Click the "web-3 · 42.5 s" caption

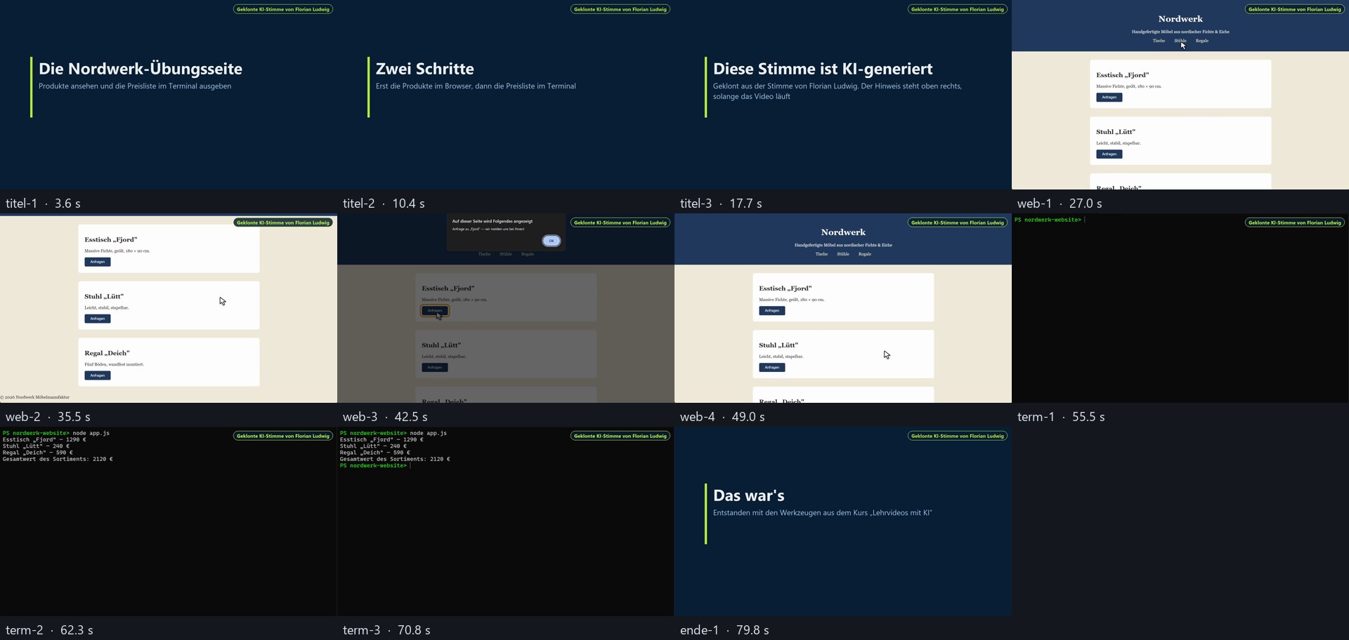[x=385, y=417]
